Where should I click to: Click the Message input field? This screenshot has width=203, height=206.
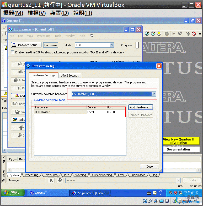pos(26,180)
